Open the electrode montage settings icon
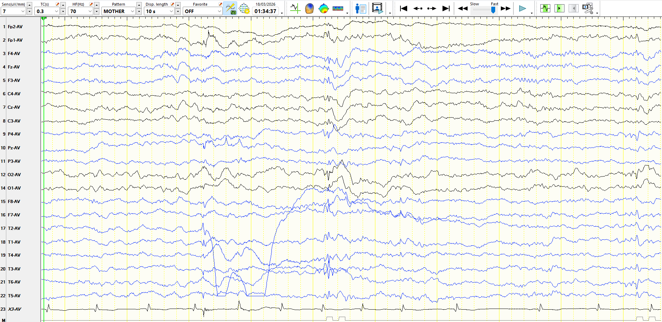Screen dimensions: 662x322 pyautogui.click(x=244, y=8)
